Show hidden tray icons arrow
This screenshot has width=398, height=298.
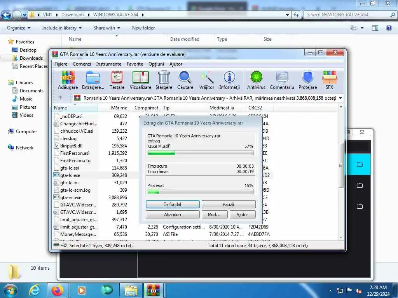click(330, 291)
